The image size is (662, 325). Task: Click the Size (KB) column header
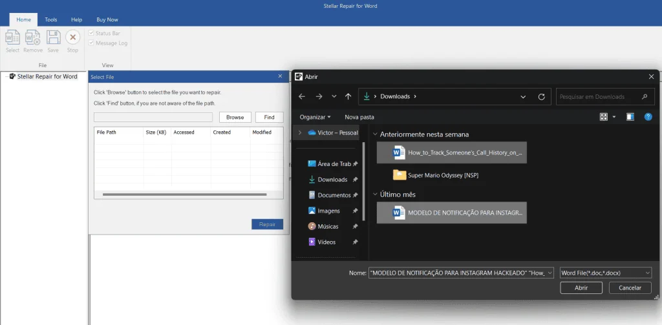[x=157, y=132]
